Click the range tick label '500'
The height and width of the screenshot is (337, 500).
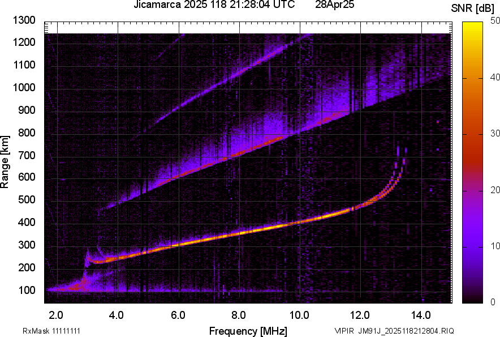(27, 199)
